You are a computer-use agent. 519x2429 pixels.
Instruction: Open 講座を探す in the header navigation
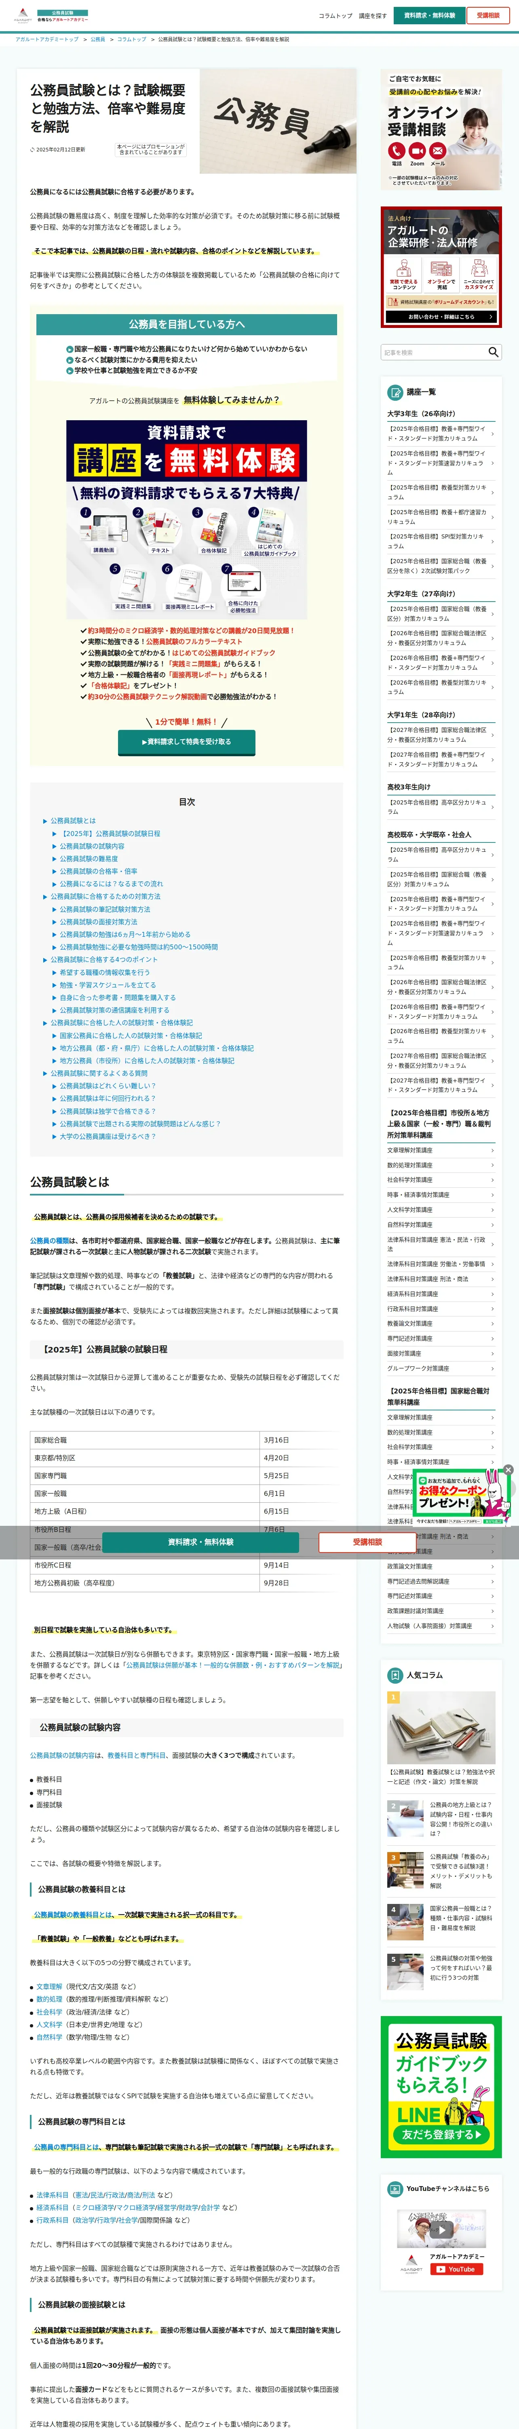click(x=373, y=16)
